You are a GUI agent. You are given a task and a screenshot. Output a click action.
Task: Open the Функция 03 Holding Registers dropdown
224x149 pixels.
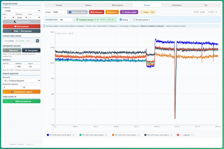tap(21, 80)
